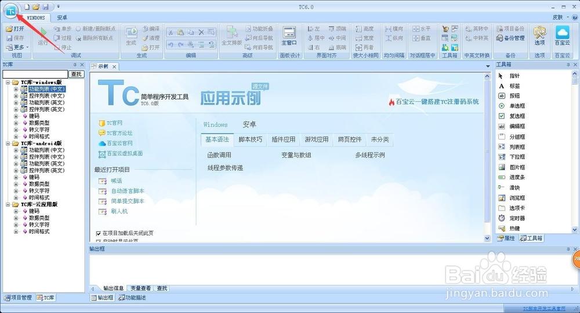
Task: Switch to the 变量查看 output tab
Action: click(140, 288)
